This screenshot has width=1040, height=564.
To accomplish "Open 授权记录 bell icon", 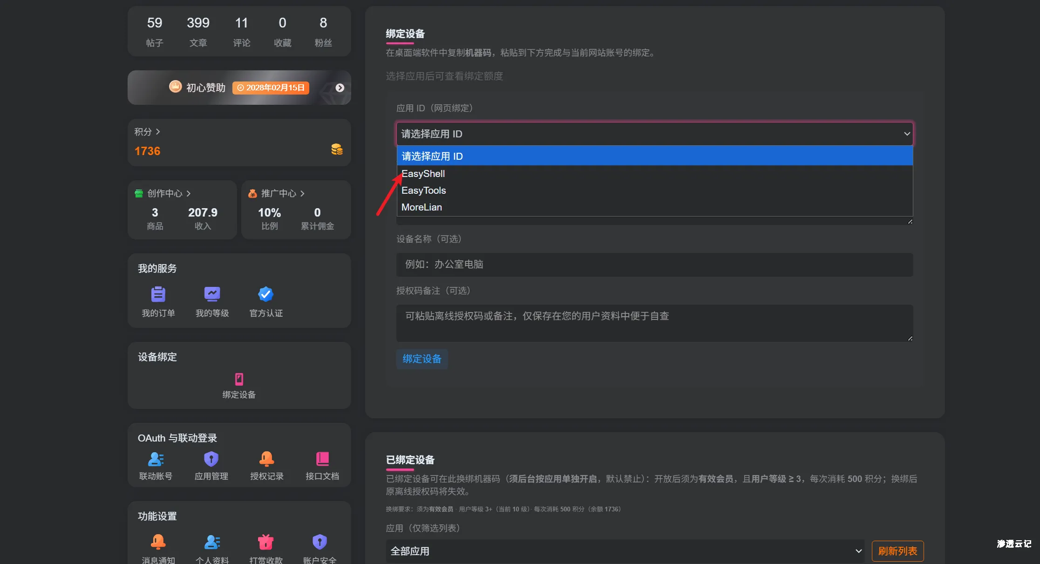I will (266, 459).
